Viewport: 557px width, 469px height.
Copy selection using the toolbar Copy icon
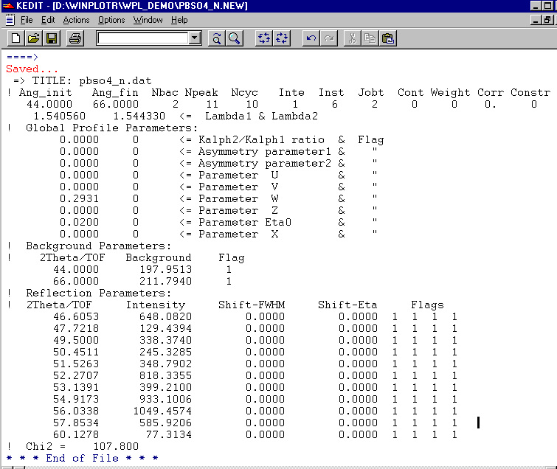pos(370,38)
